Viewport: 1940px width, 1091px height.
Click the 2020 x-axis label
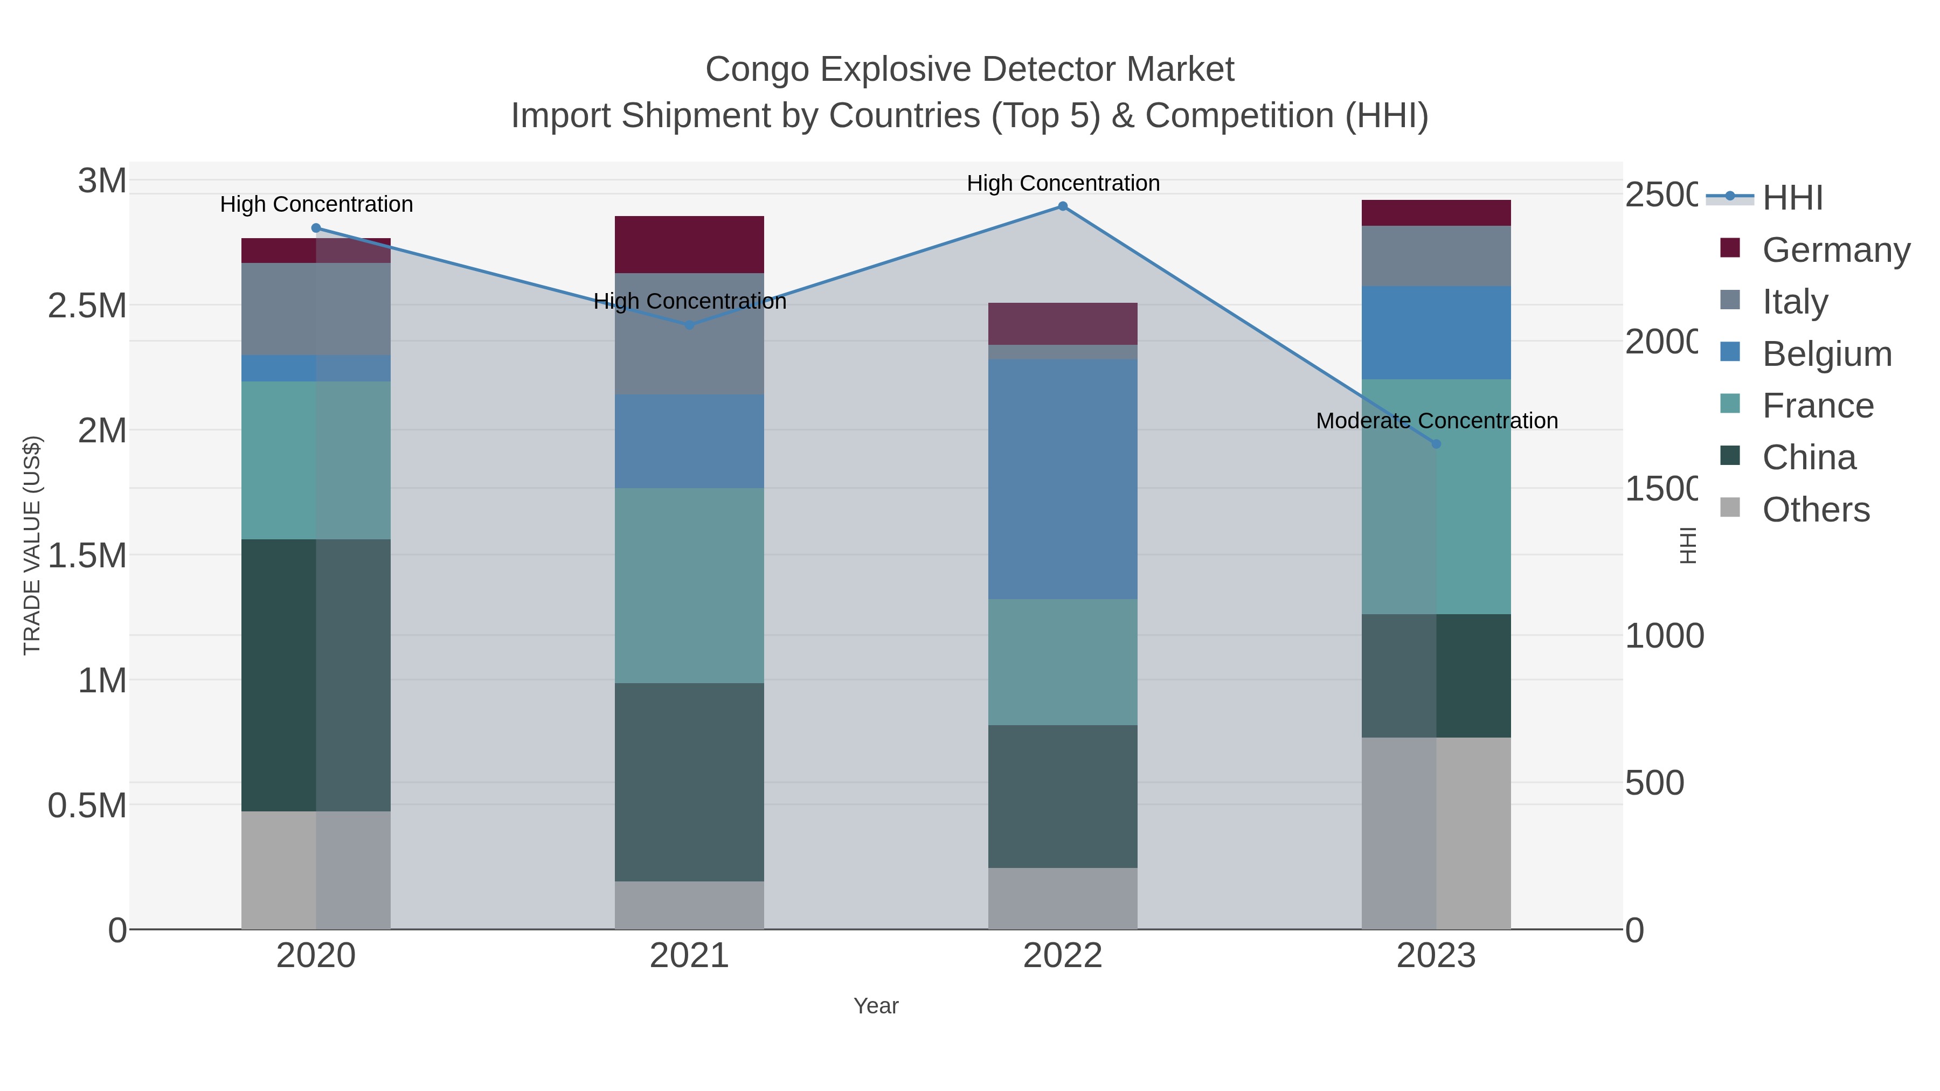point(316,956)
